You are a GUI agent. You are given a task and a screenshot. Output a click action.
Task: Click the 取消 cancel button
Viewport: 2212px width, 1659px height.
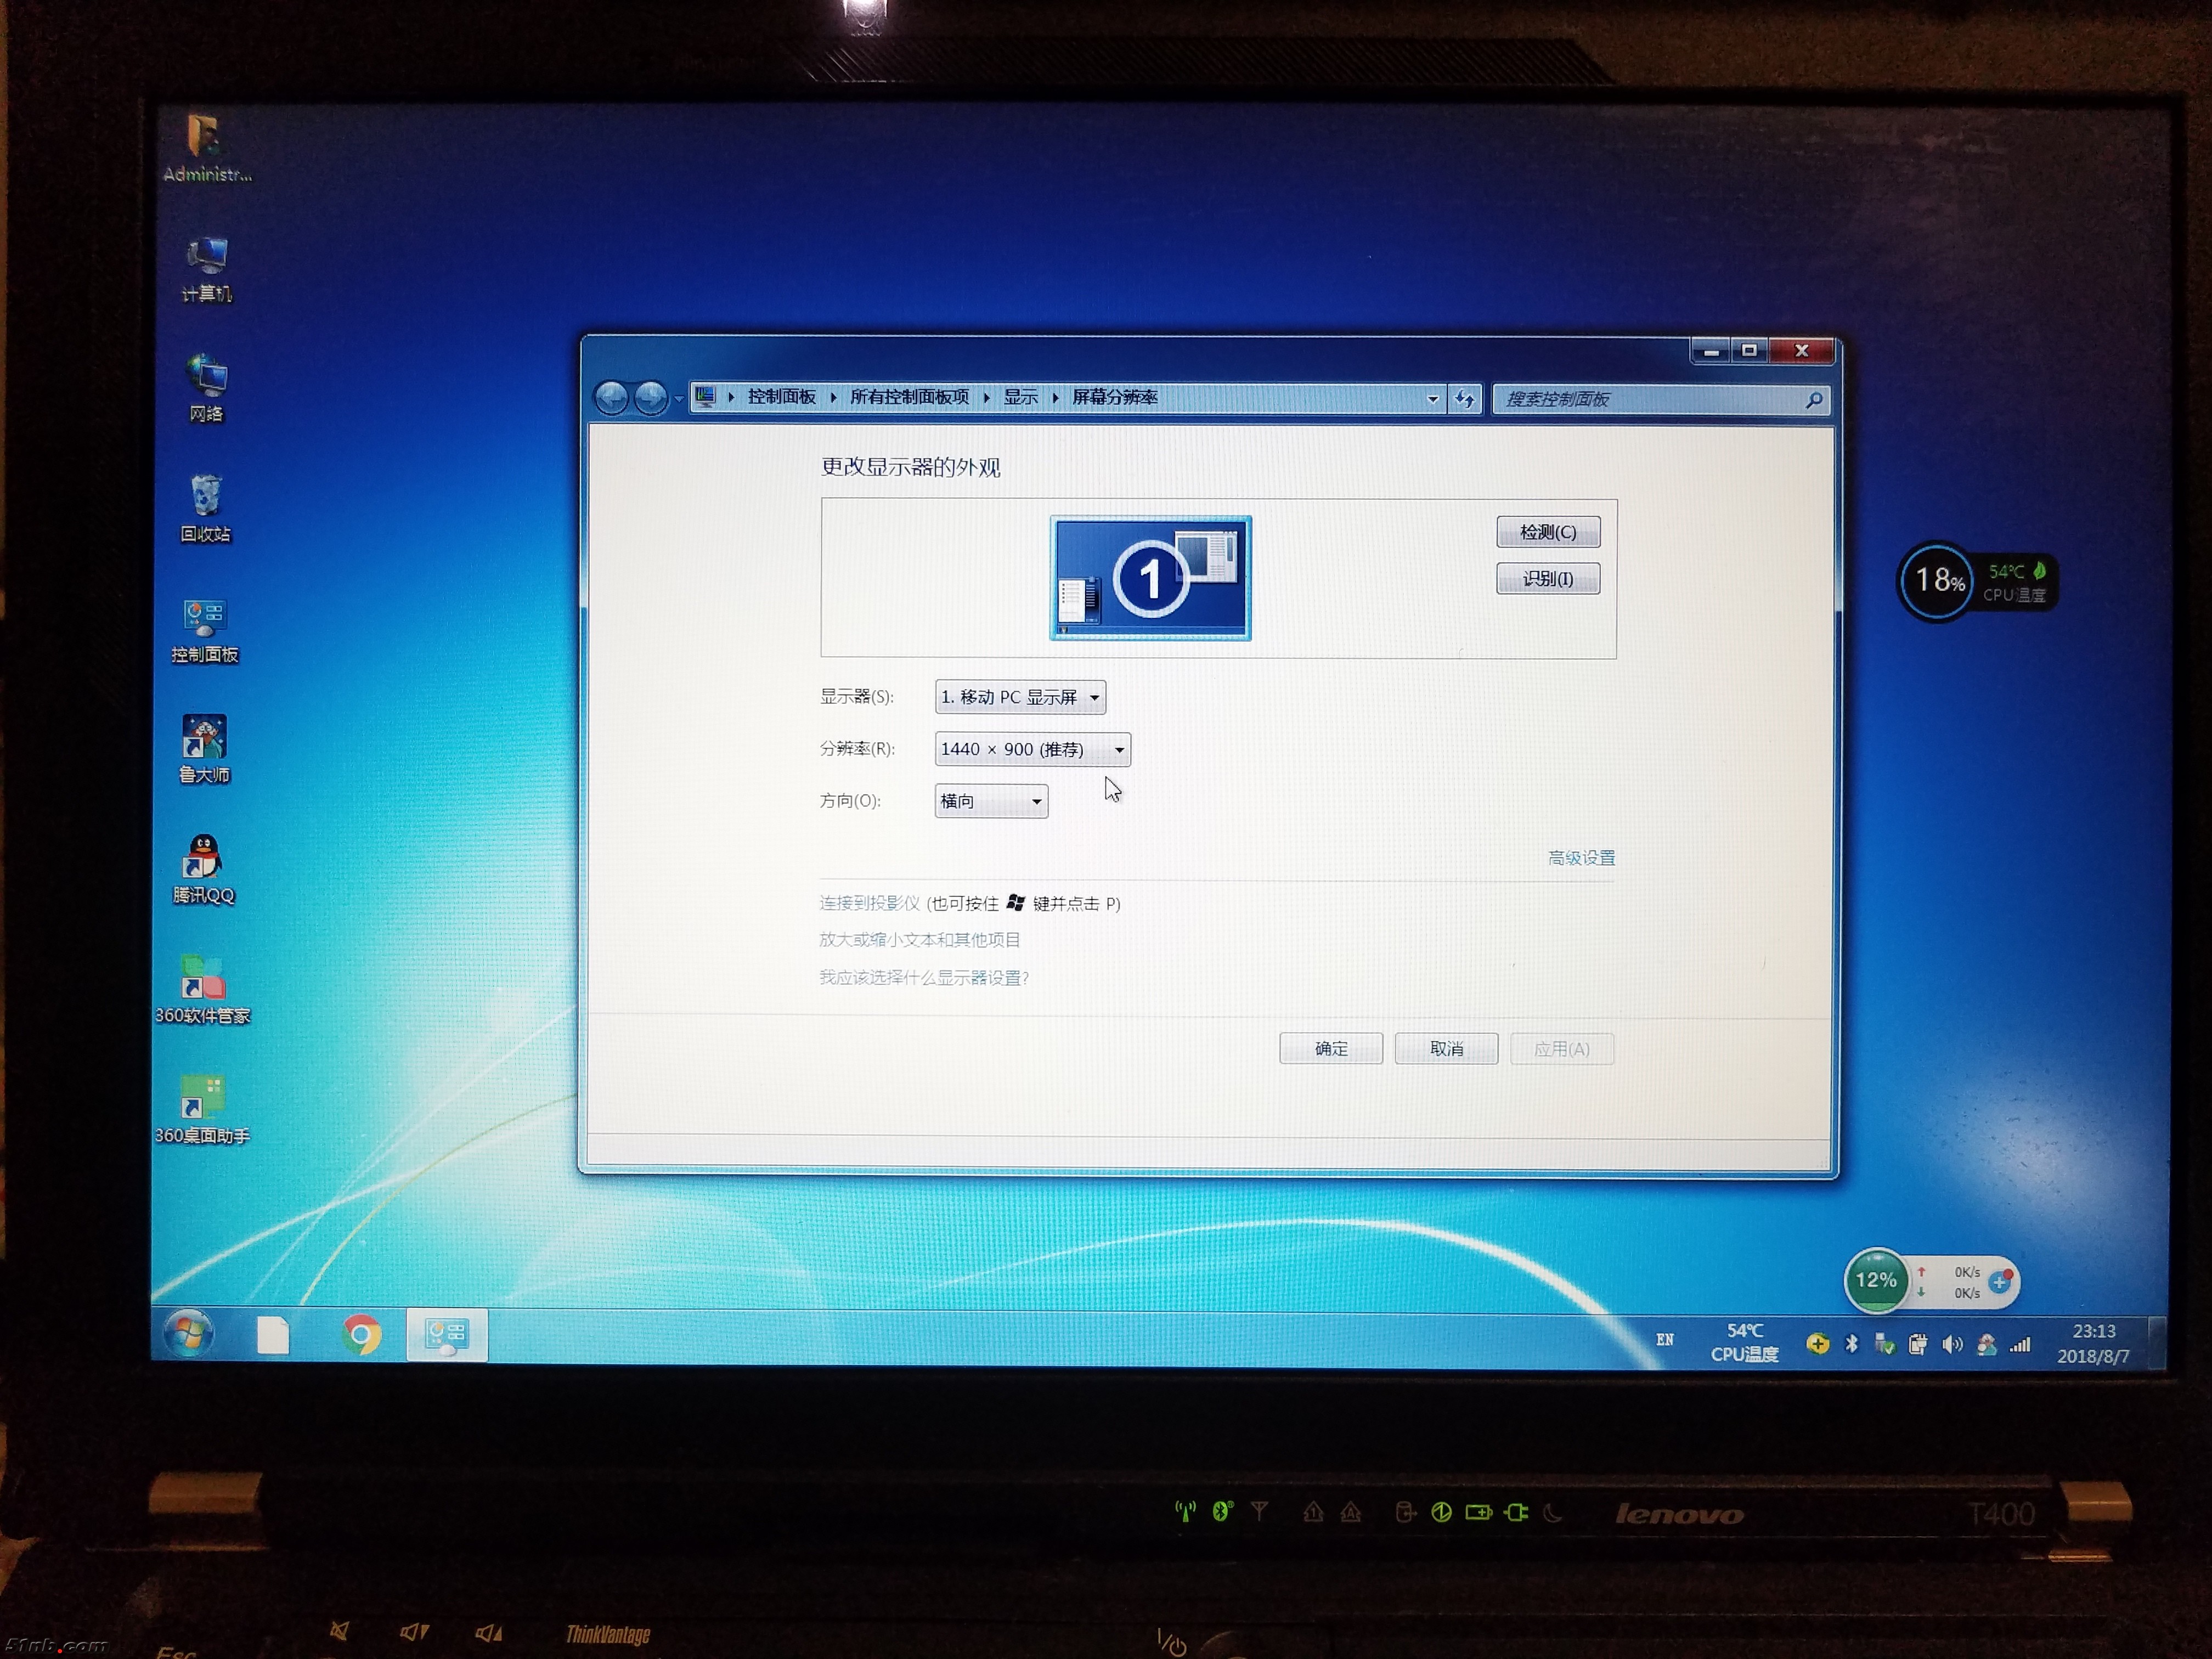1446,1048
